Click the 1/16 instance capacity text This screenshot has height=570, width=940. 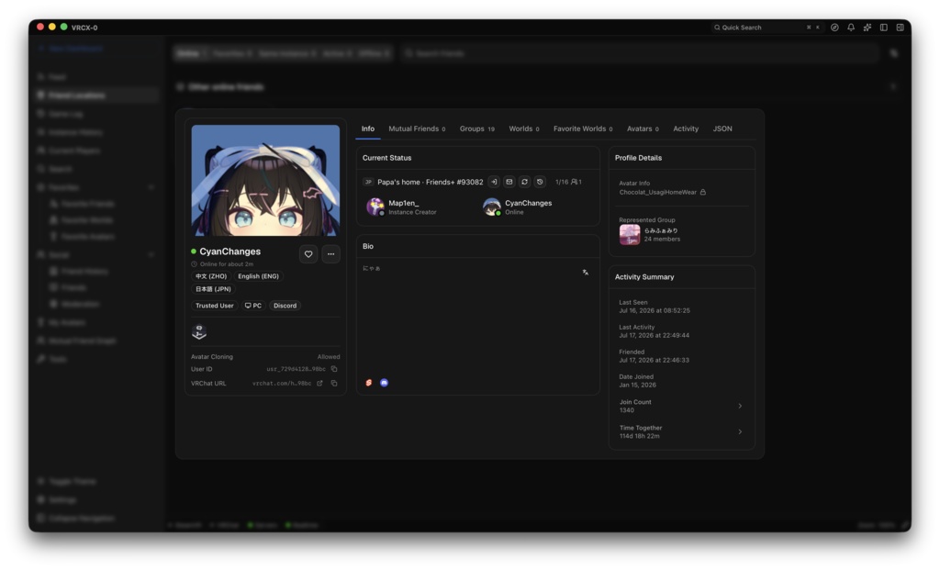(x=562, y=183)
